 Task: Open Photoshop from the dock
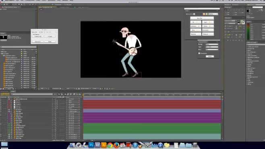point(91,145)
